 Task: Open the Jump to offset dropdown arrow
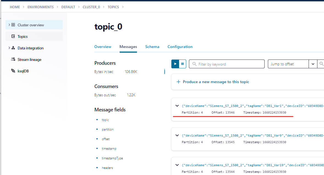tap(313, 64)
